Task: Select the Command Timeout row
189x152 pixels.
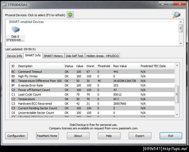Action: [x=93, y=72]
